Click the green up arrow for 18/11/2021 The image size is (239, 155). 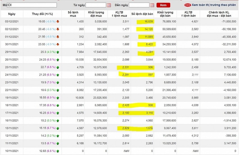coord(58,105)
